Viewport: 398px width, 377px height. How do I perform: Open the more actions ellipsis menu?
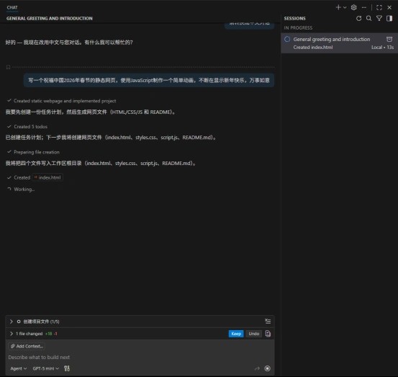(x=364, y=7)
